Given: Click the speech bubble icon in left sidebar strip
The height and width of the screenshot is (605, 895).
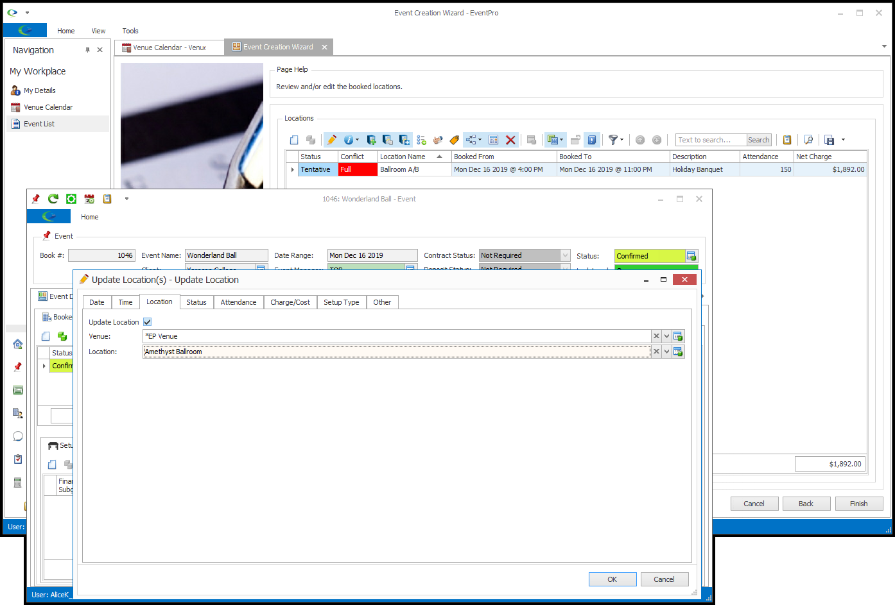Looking at the screenshot, I should click(18, 436).
